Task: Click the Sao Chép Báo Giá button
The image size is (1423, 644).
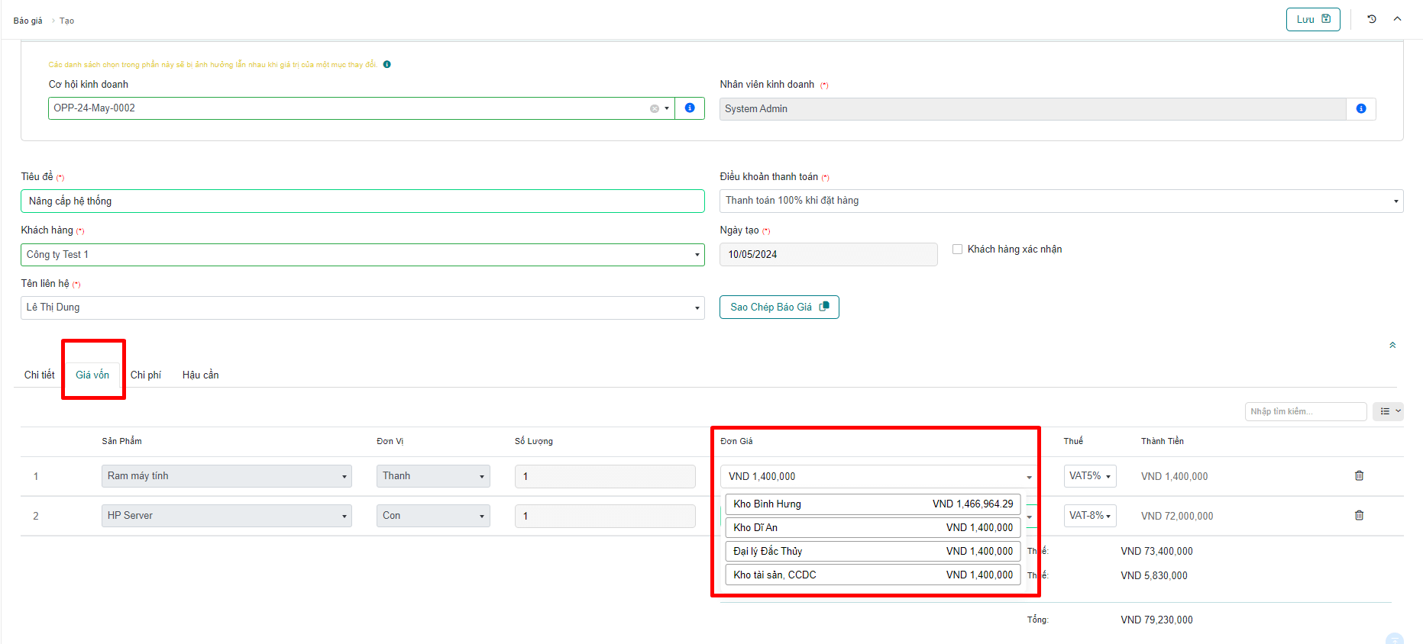Action: click(x=778, y=308)
